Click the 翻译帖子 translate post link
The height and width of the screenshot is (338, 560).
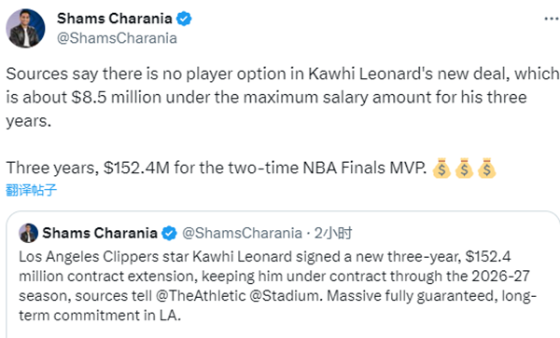pyautogui.click(x=31, y=190)
